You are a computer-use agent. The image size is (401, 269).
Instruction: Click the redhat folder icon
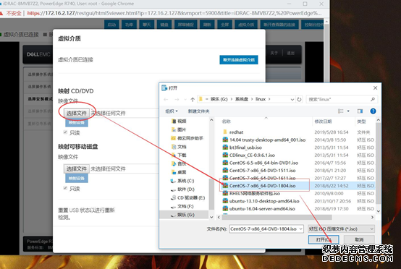pyautogui.click(x=225, y=132)
